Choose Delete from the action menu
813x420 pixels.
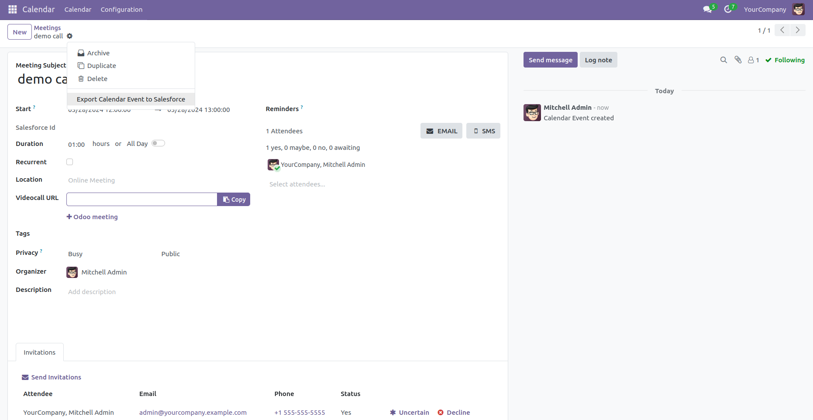pyautogui.click(x=131, y=79)
